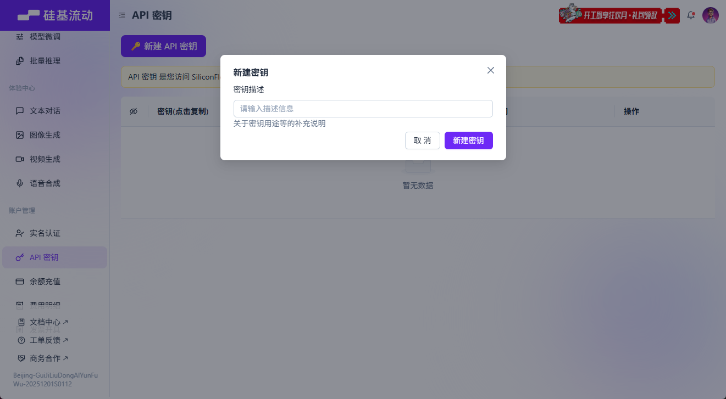Open notifications bell icon
The height and width of the screenshot is (399, 726).
pyautogui.click(x=691, y=15)
